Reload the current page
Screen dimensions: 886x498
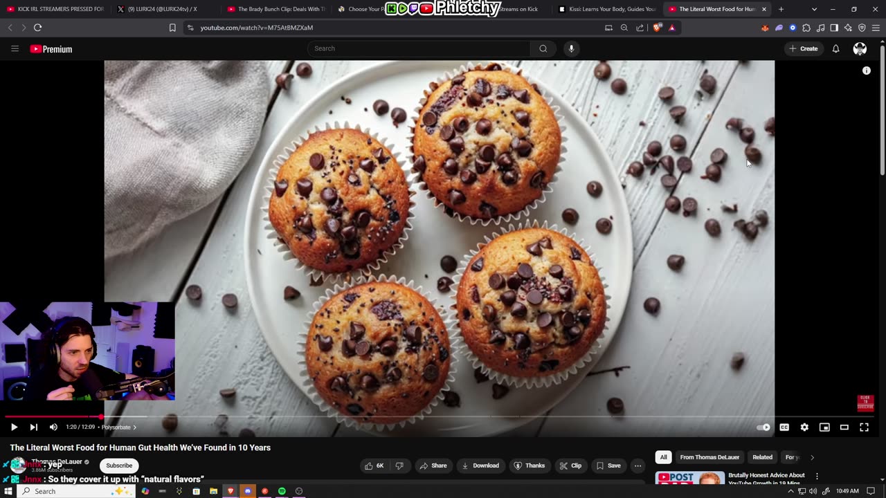37,28
